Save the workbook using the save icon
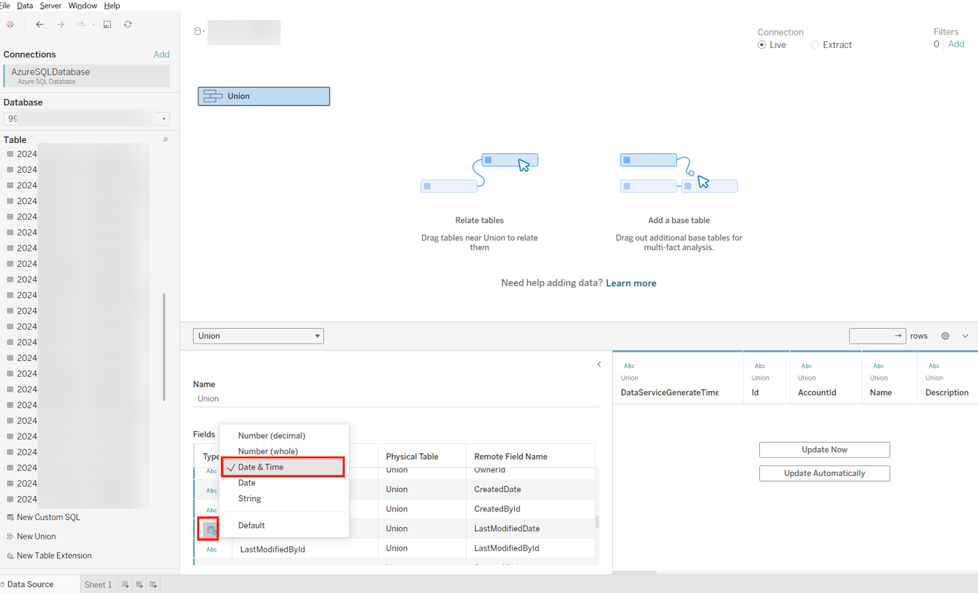 coord(107,24)
